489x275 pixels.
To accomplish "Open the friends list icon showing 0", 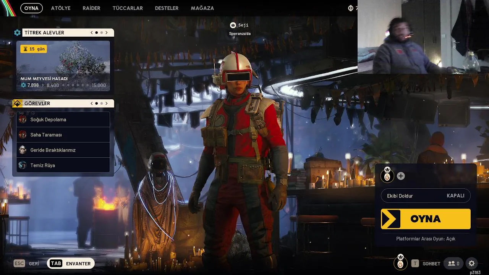I will click(453, 264).
